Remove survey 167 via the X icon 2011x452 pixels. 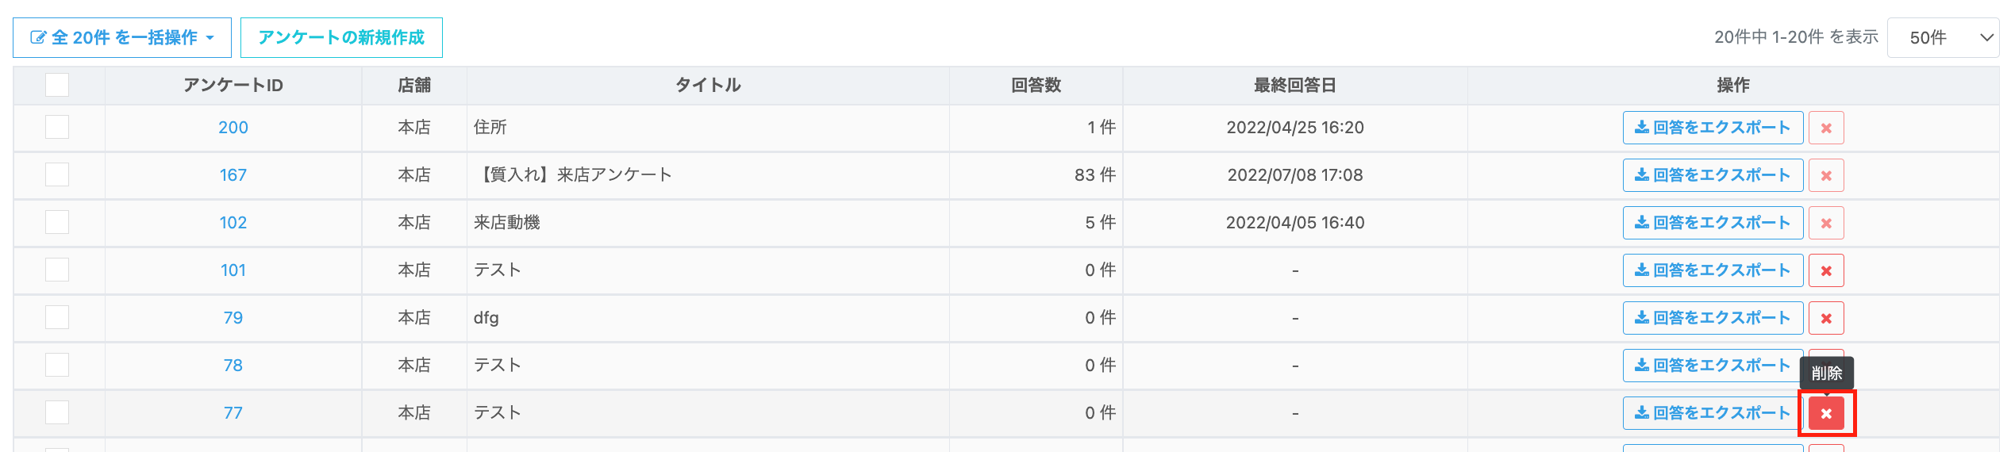pos(1826,175)
